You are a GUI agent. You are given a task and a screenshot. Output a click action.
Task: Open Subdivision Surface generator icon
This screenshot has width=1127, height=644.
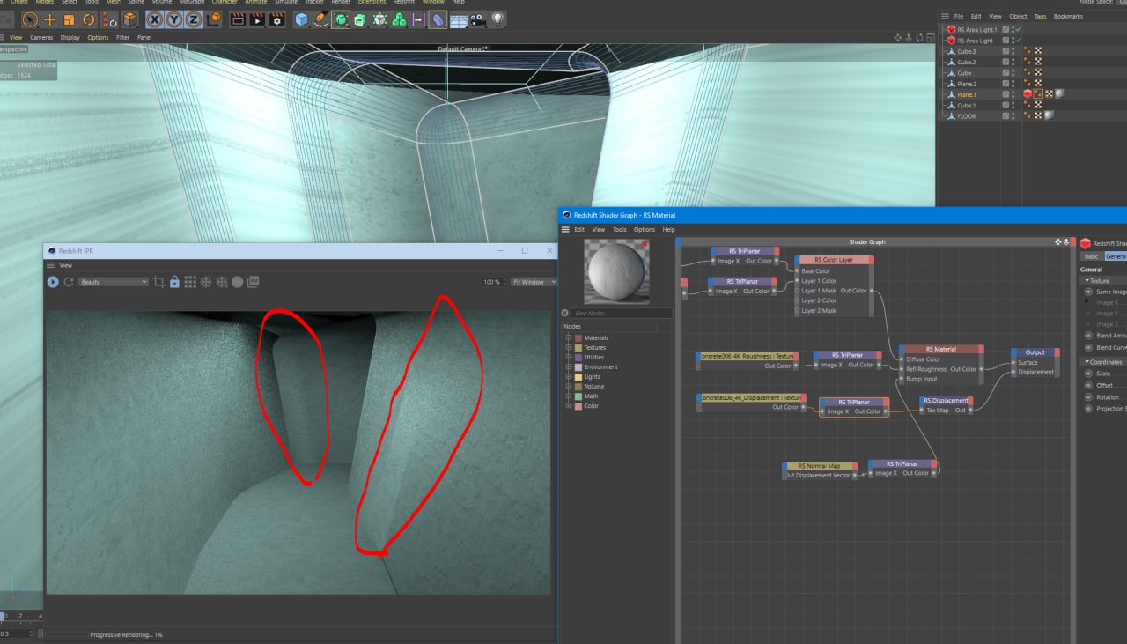pyautogui.click(x=341, y=19)
